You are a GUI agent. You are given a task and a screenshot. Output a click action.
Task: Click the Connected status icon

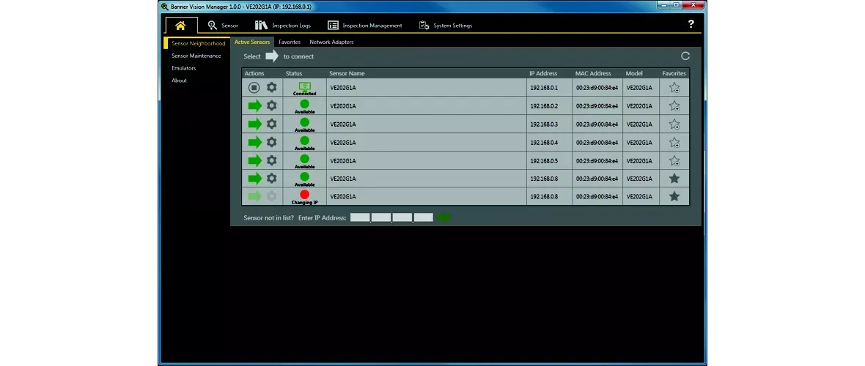click(304, 86)
